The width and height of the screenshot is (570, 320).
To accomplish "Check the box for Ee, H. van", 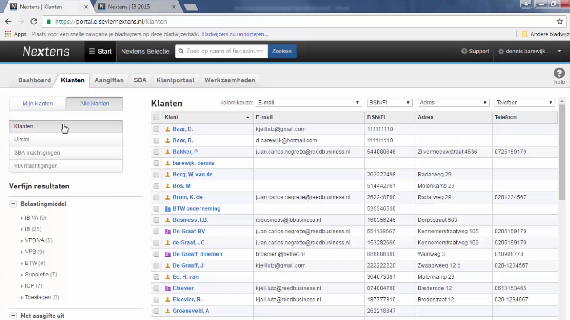I will [x=156, y=277].
